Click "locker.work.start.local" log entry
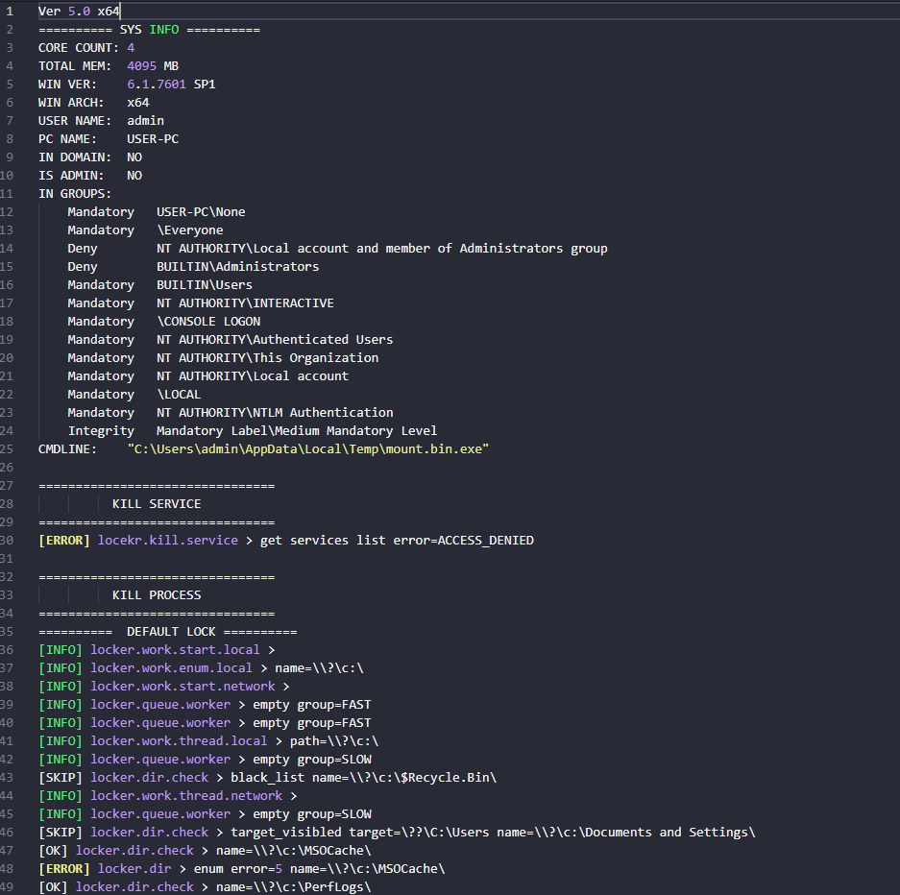The image size is (900, 895). pyautogui.click(x=175, y=650)
